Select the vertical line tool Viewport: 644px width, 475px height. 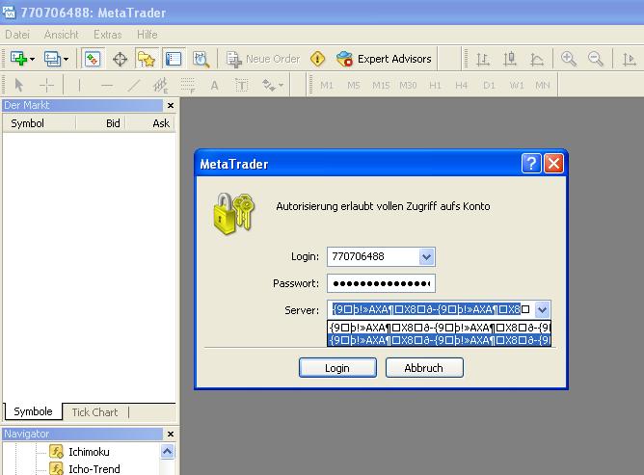point(79,85)
